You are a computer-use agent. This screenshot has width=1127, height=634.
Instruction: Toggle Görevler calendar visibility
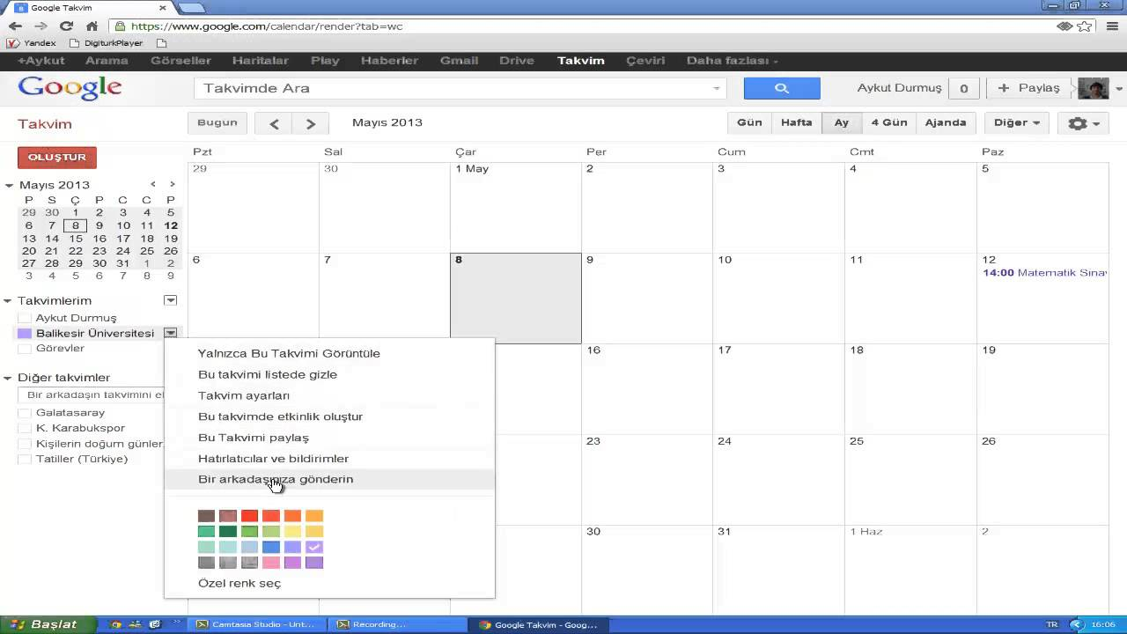pyautogui.click(x=25, y=349)
